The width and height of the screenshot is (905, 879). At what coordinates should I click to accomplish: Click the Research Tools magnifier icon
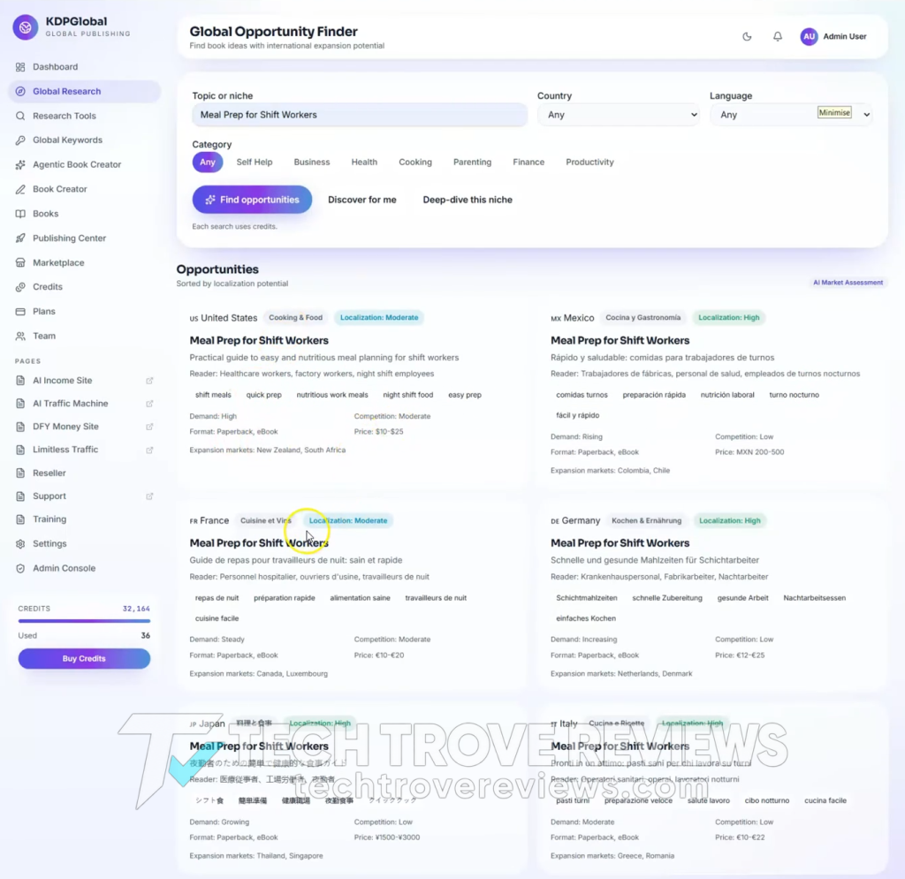tap(21, 116)
